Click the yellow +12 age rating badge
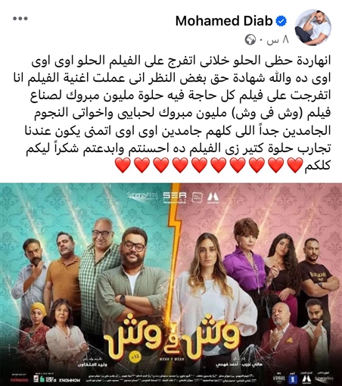The image size is (342, 386). pos(135,357)
